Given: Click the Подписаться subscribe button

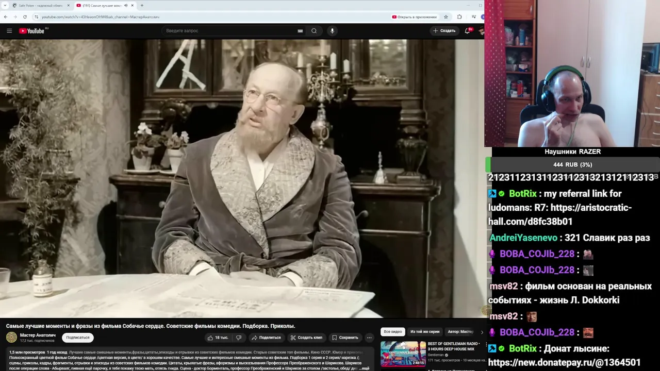Looking at the screenshot, I should click(78, 338).
